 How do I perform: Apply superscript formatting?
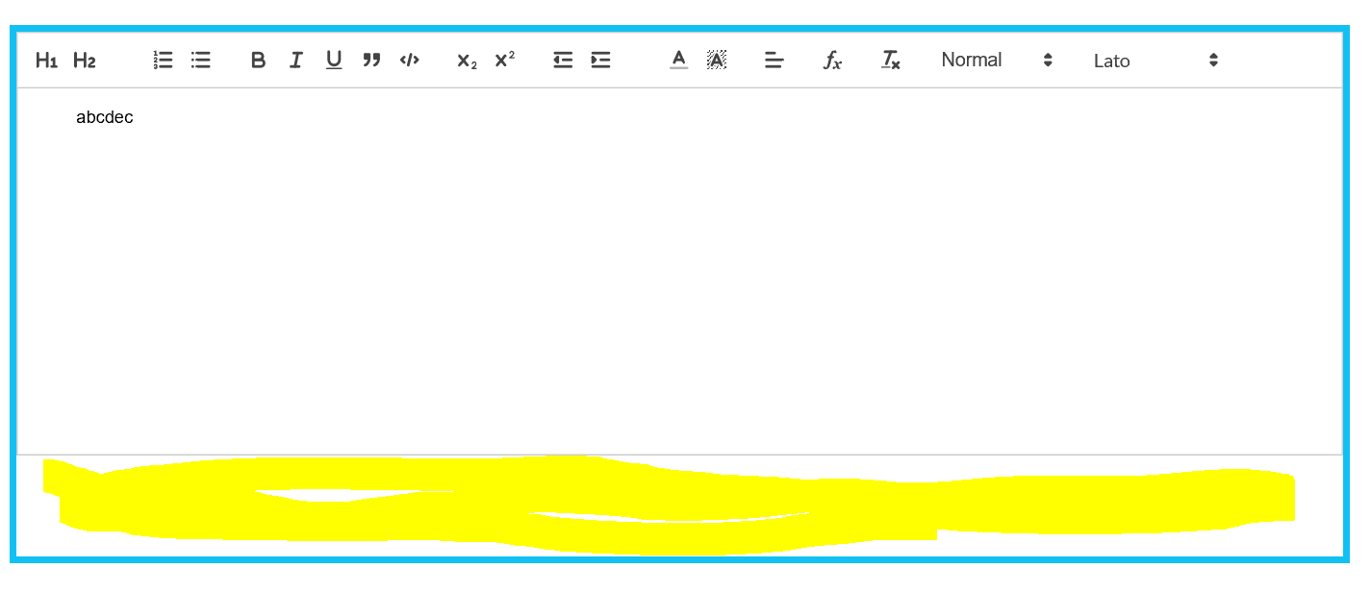[x=505, y=60]
